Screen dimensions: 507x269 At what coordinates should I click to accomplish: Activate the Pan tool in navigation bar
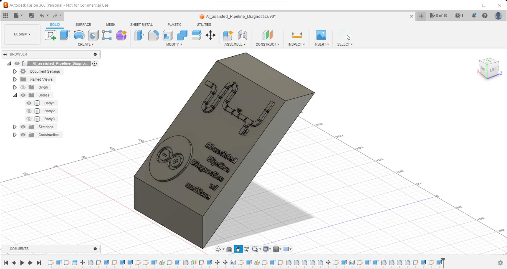pyautogui.click(x=238, y=249)
